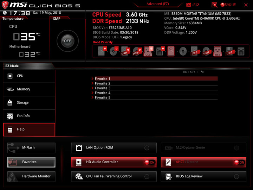Image resolution: width=253 pixels, height=190 pixels.
Task: Select legacy network boot icon without badge
Action: coord(241,51)
